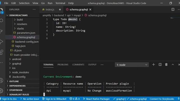
Task: Split the terminal panel
Action: pos(160,65)
